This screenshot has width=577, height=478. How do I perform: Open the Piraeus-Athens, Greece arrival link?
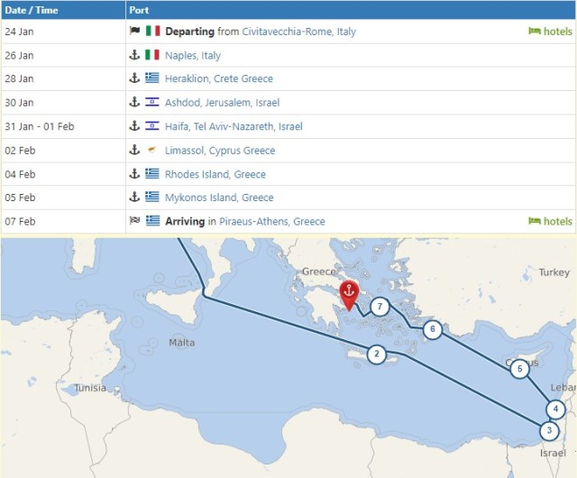(272, 222)
